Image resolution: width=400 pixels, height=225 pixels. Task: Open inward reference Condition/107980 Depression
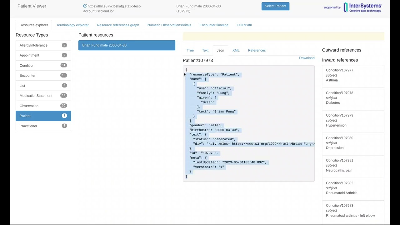[353, 144]
